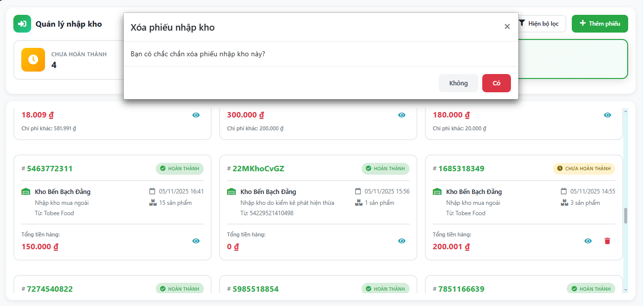Click the "Chưa hoàn thành" badge on receipt 1685318349

[584, 169]
